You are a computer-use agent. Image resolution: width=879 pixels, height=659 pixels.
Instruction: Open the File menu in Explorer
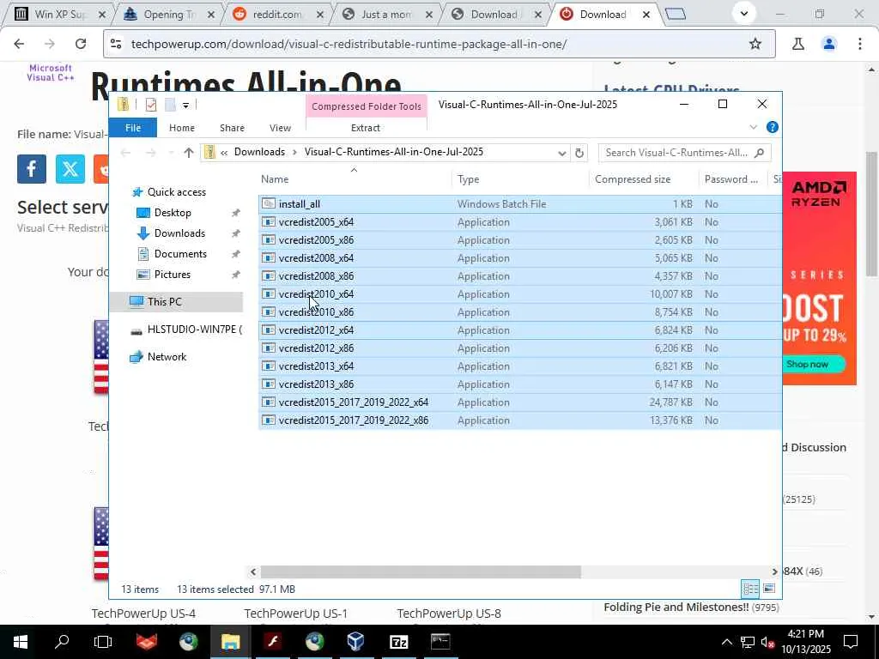[133, 128]
